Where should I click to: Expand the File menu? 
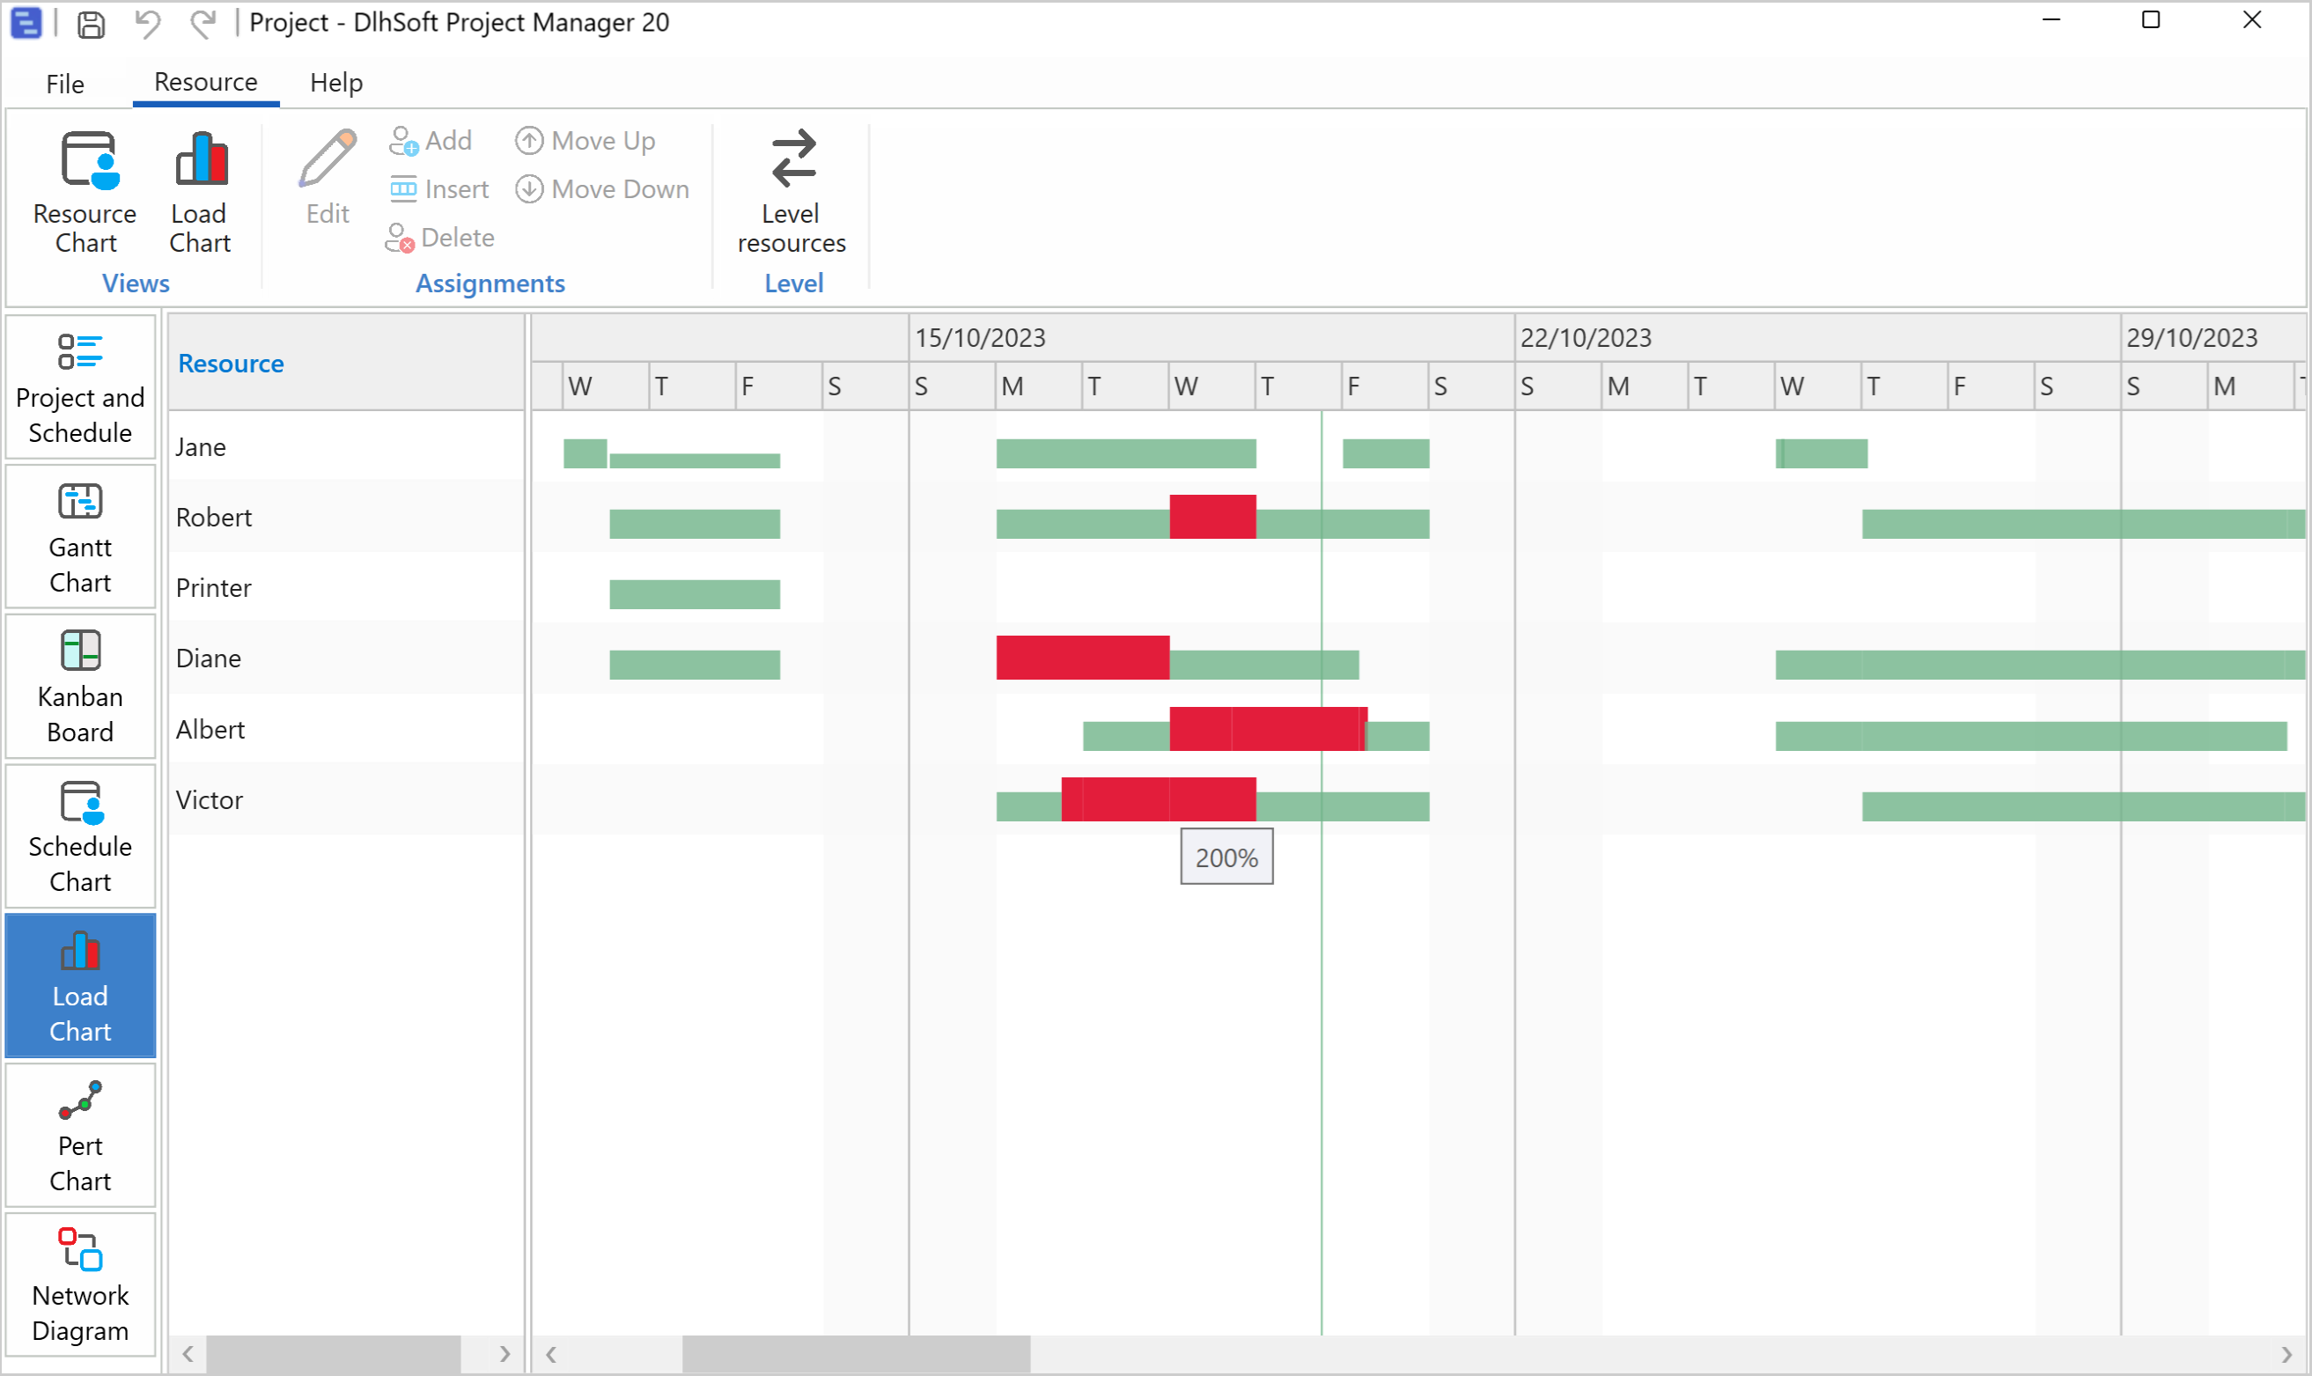(64, 80)
